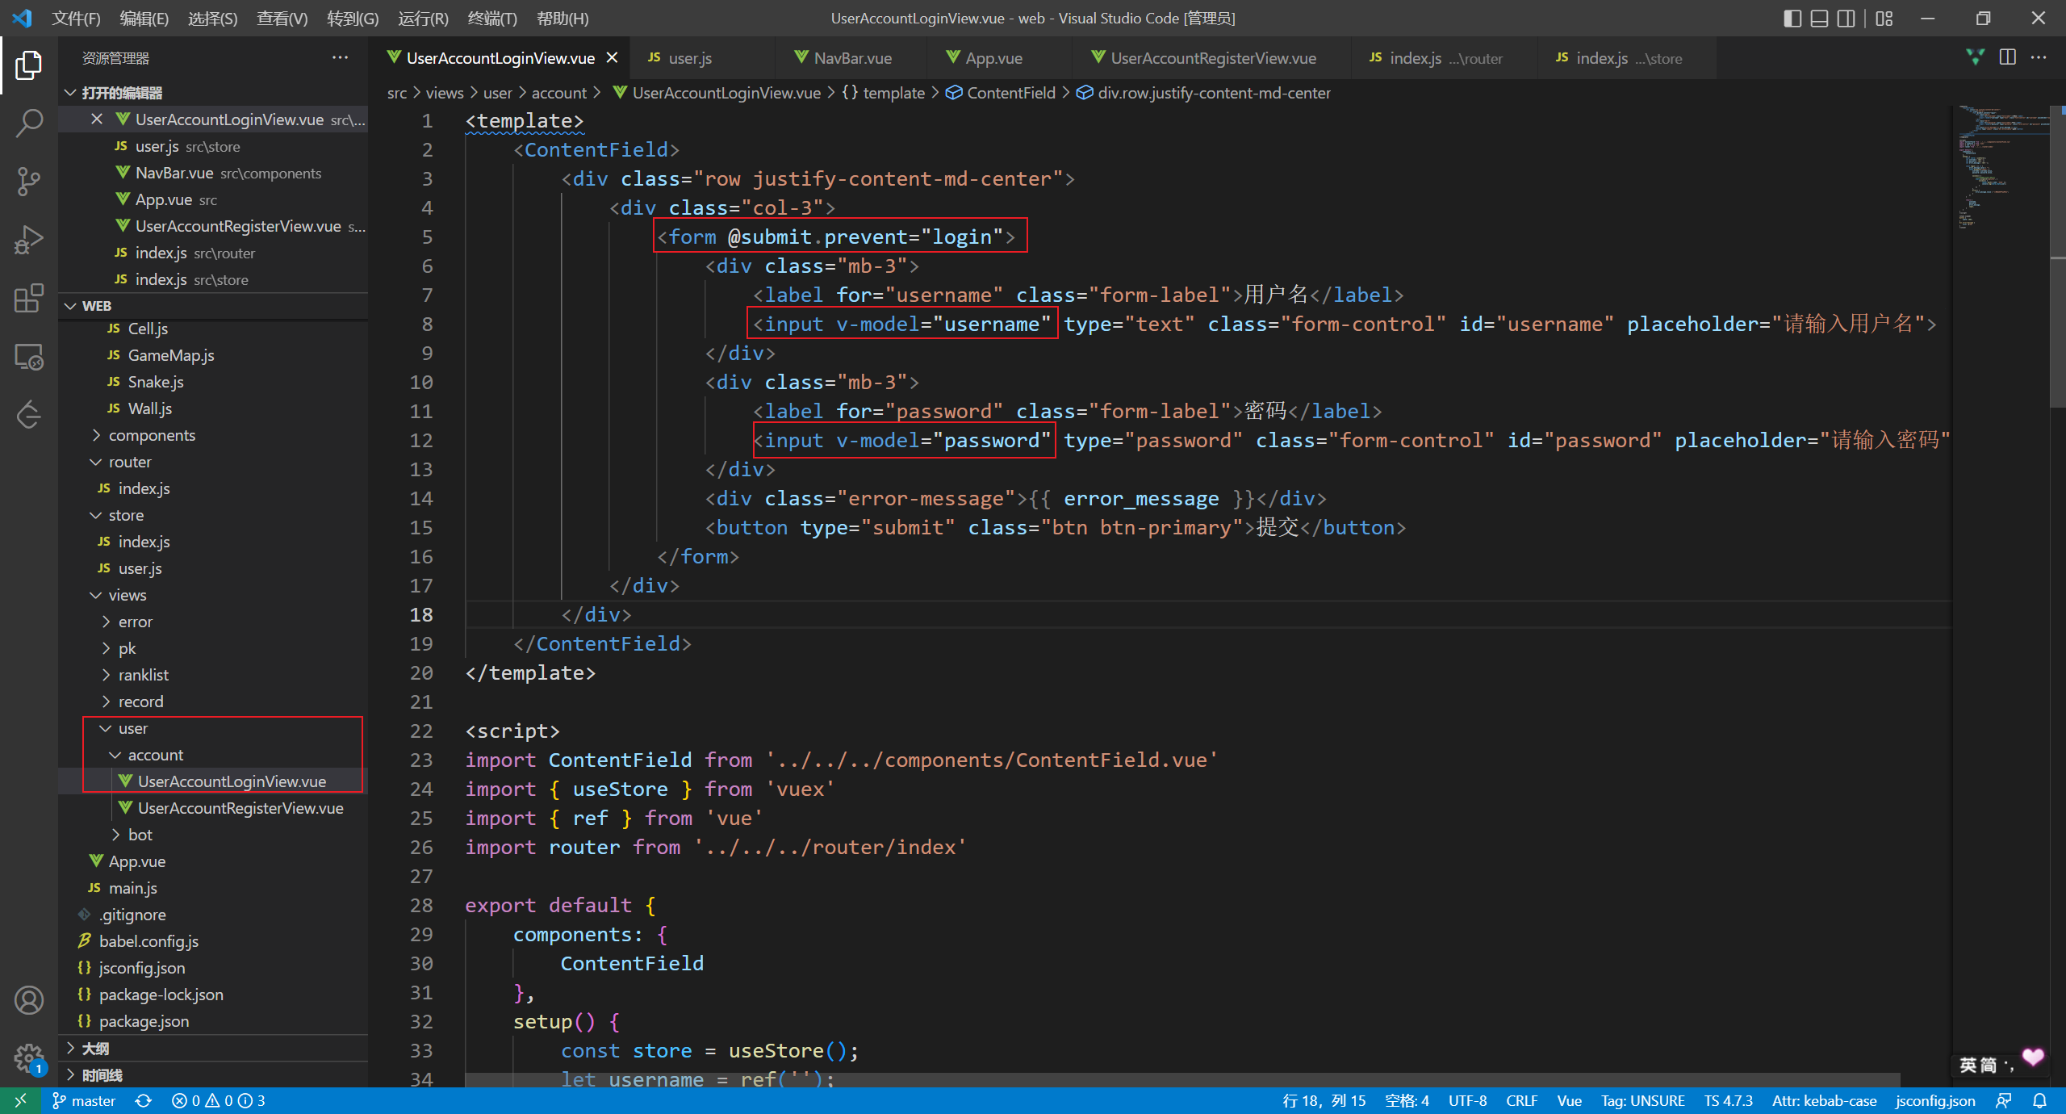Open the 终端(T) menu

[491, 19]
